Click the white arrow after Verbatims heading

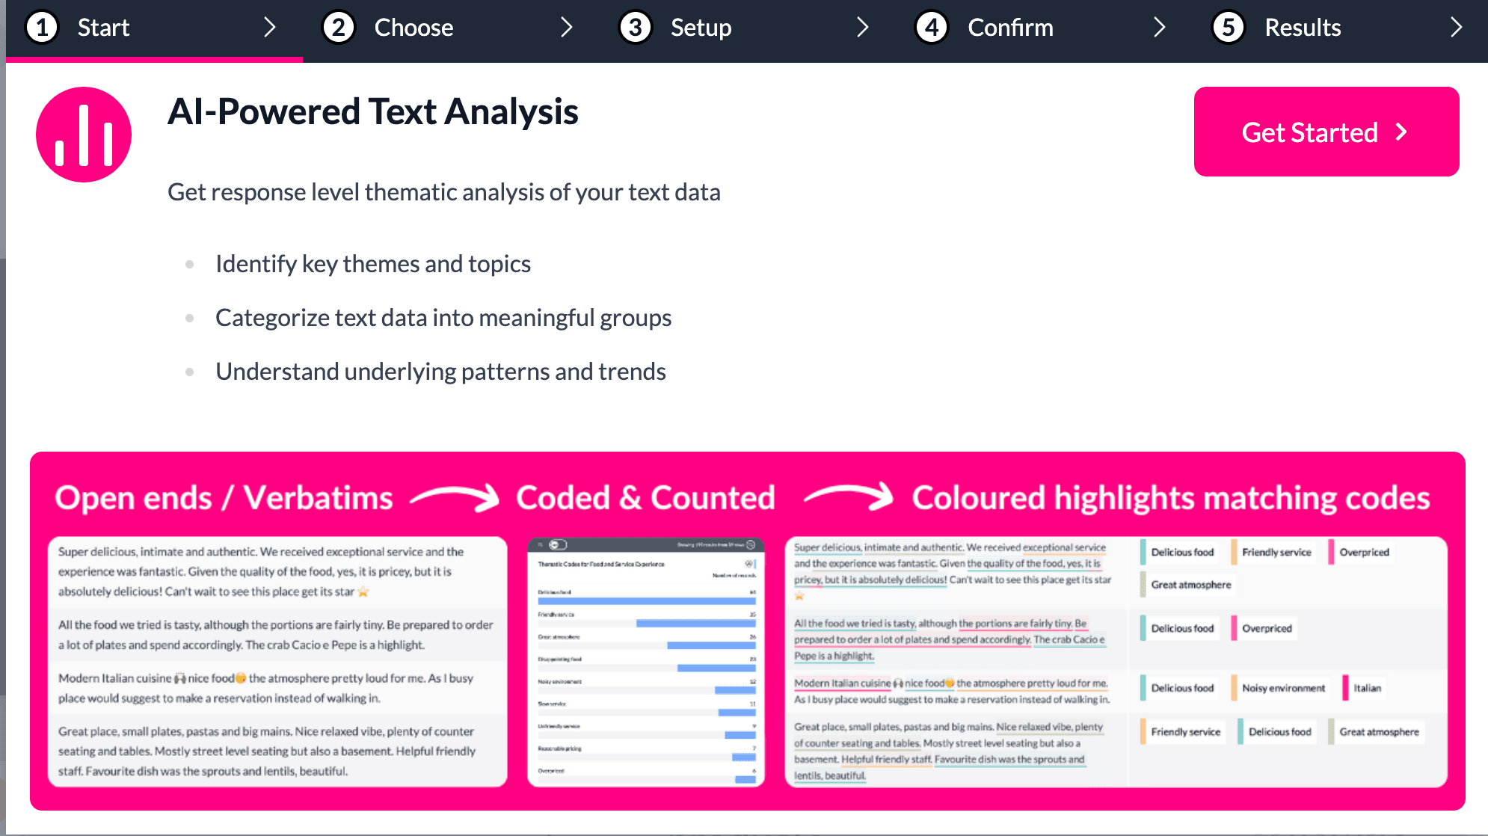455,497
